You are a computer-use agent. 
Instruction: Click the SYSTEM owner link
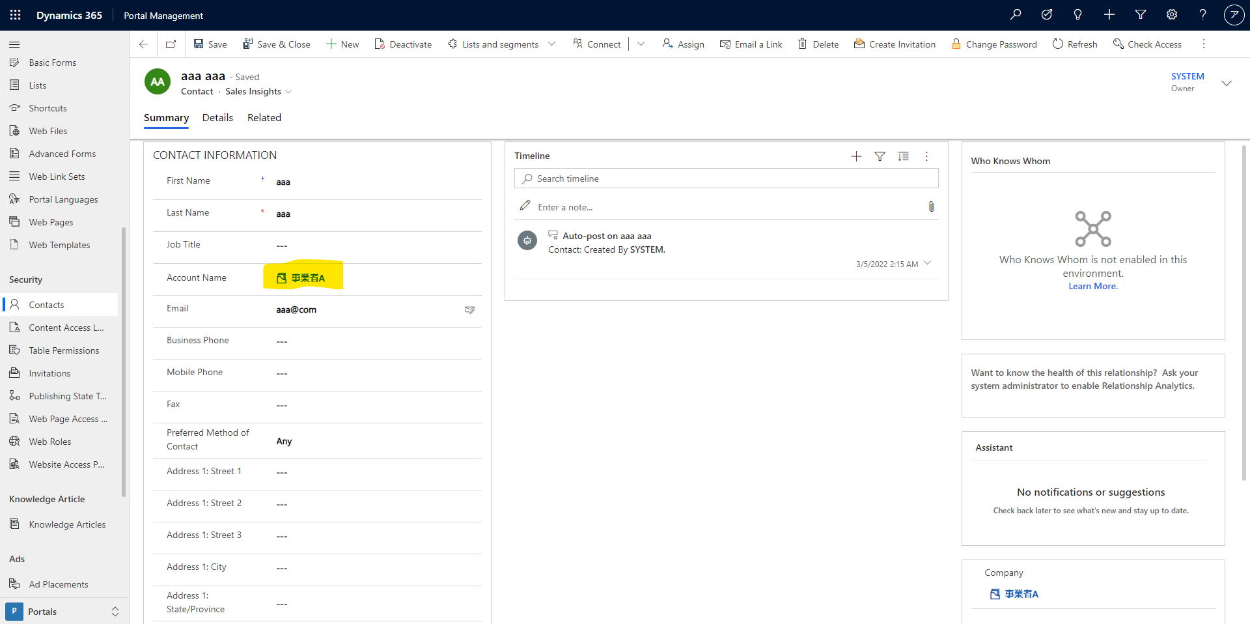coord(1187,77)
